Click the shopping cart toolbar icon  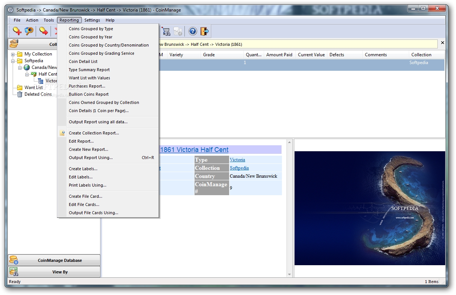[x=166, y=31]
